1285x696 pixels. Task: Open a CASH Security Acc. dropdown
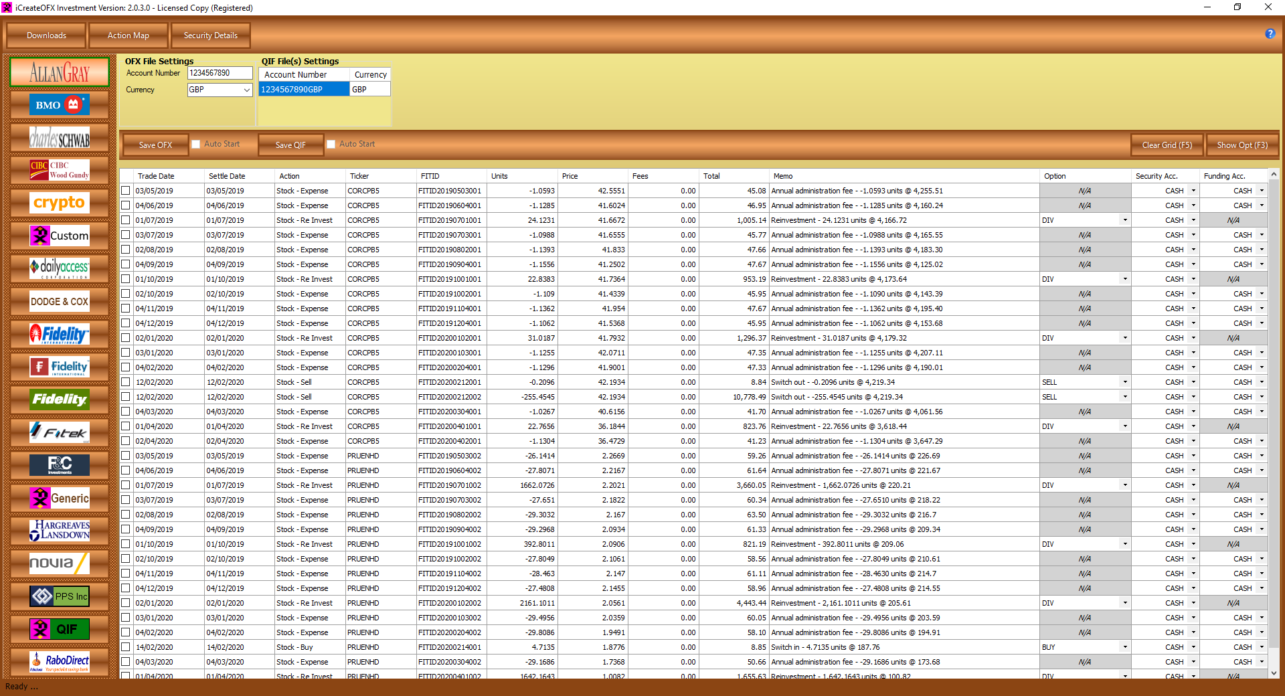(1194, 190)
